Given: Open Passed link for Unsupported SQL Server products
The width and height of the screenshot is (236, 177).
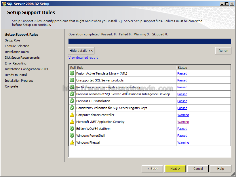Looking at the screenshot, I should [182, 80].
